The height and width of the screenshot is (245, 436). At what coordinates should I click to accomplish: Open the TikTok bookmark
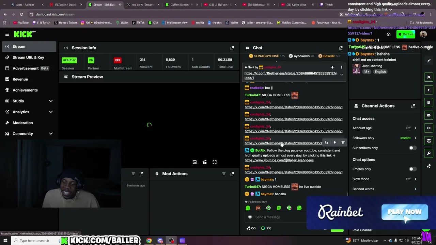tap(138, 23)
